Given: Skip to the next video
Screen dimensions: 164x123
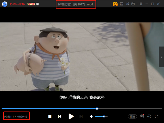Looking at the screenshot, I should [81, 116].
